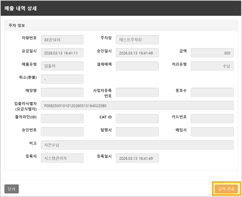The image size is (242, 197).
Task: Click the 닫기 button
Action: pyautogui.click(x=11, y=189)
